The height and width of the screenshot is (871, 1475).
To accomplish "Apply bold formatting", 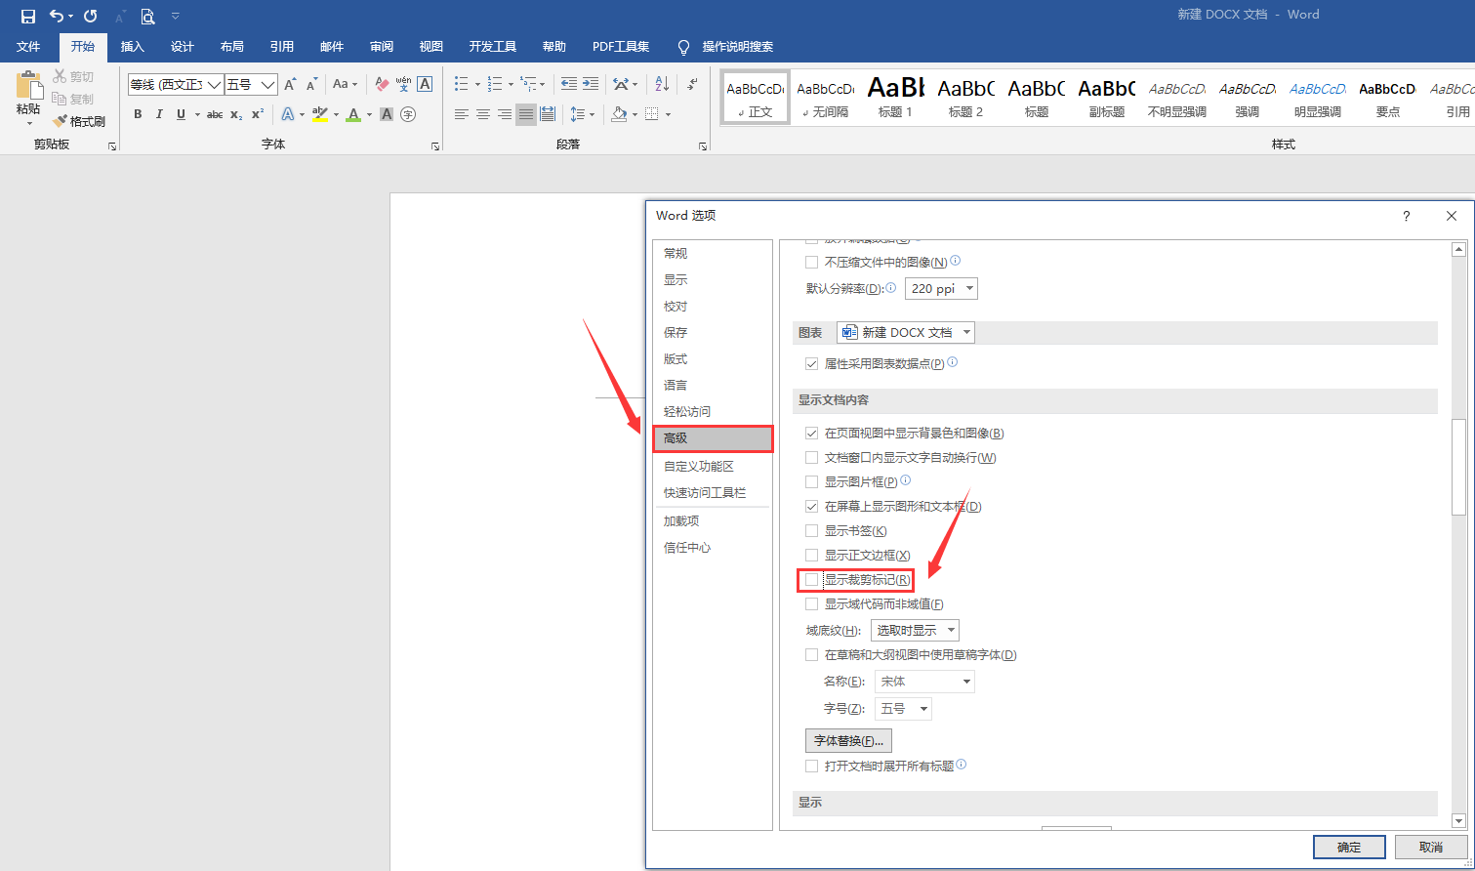I will click(138, 114).
